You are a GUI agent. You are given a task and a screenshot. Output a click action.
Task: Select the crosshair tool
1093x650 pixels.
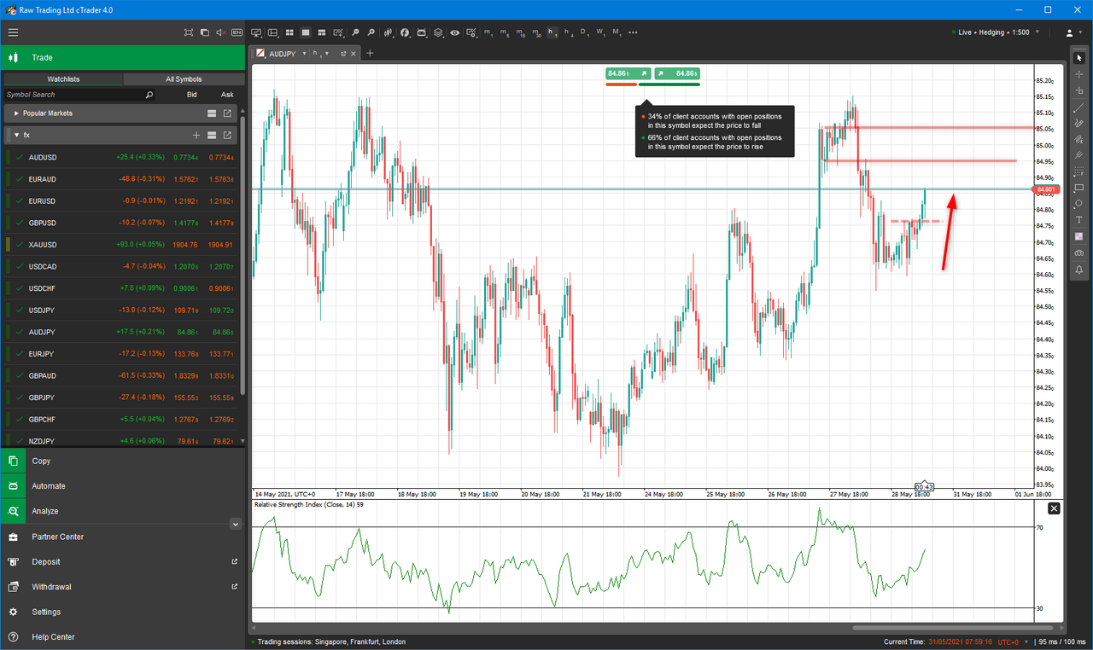pyautogui.click(x=1079, y=74)
